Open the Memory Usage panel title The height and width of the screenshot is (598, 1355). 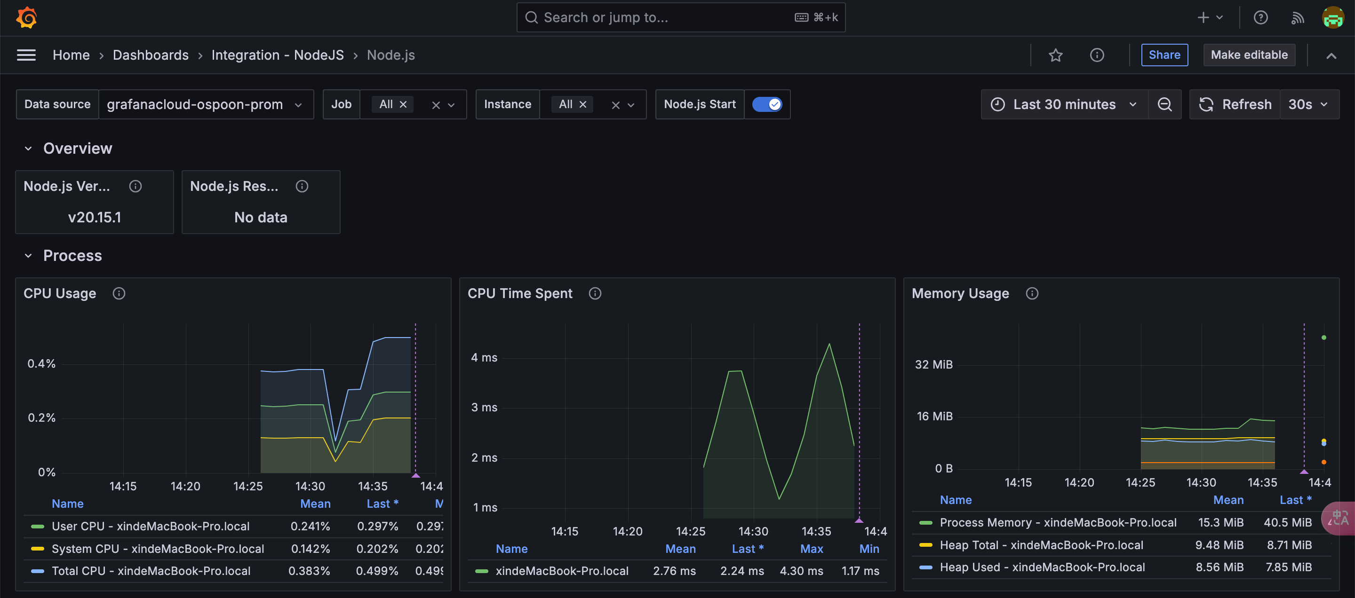coord(960,294)
